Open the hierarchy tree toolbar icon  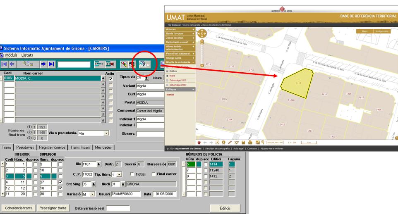point(27,64)
